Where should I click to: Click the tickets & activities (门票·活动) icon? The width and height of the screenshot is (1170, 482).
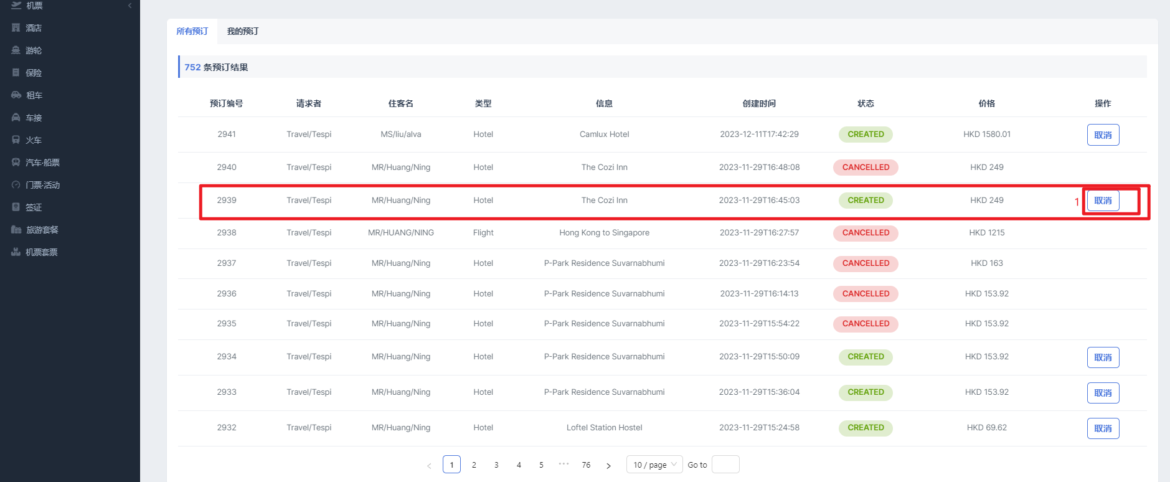(x=16, y=185)
